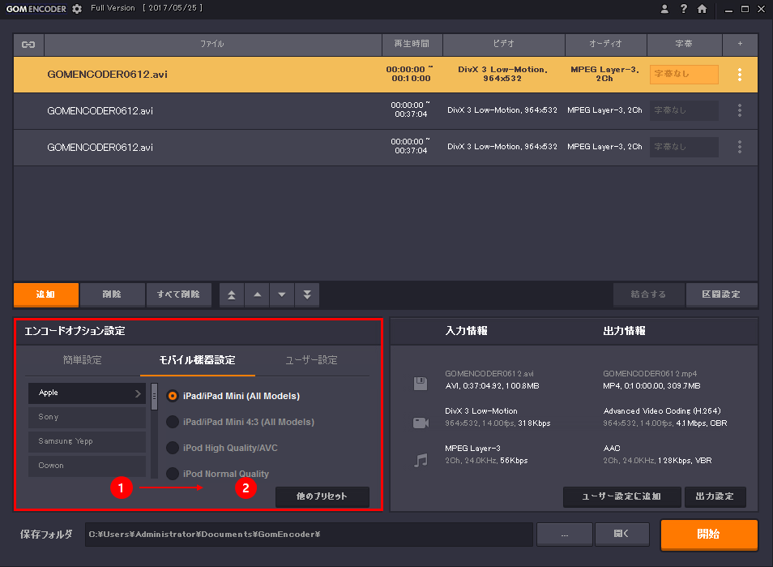Open subtitle dropdown 字幕なし in second row
The height and width of the screenshot is (567, 773).
click(x=684, y=110)
